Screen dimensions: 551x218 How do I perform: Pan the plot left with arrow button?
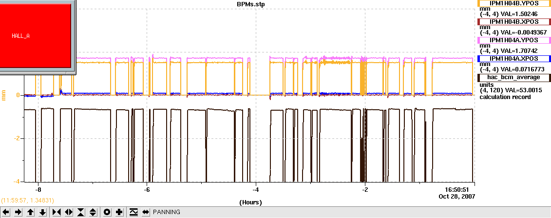7,212
